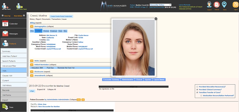This screenshot has width=239, height=112.
Task: Click the Add New Patient icon
Action: (5, 5)
